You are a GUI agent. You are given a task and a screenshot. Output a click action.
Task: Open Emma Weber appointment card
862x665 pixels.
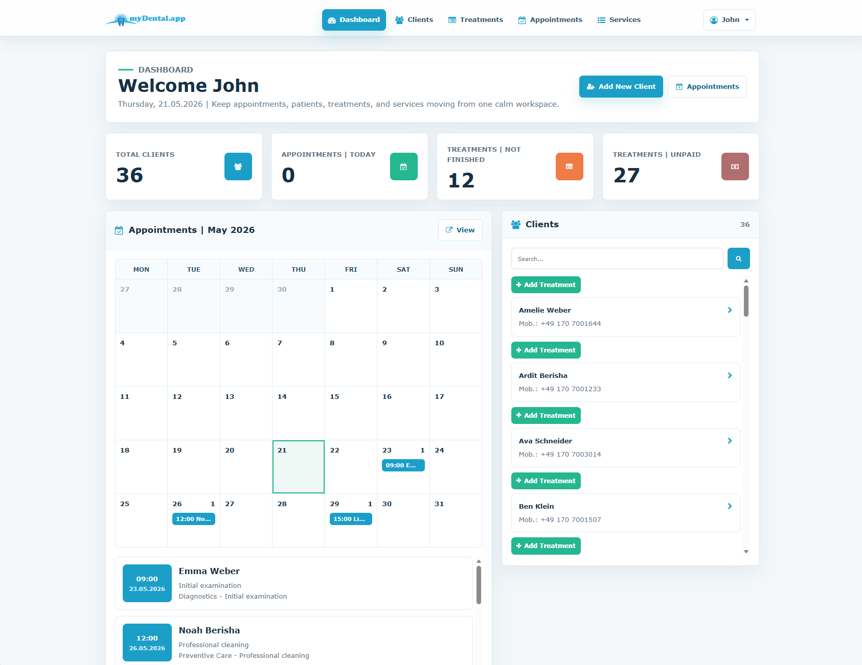[x=294, y=583]
